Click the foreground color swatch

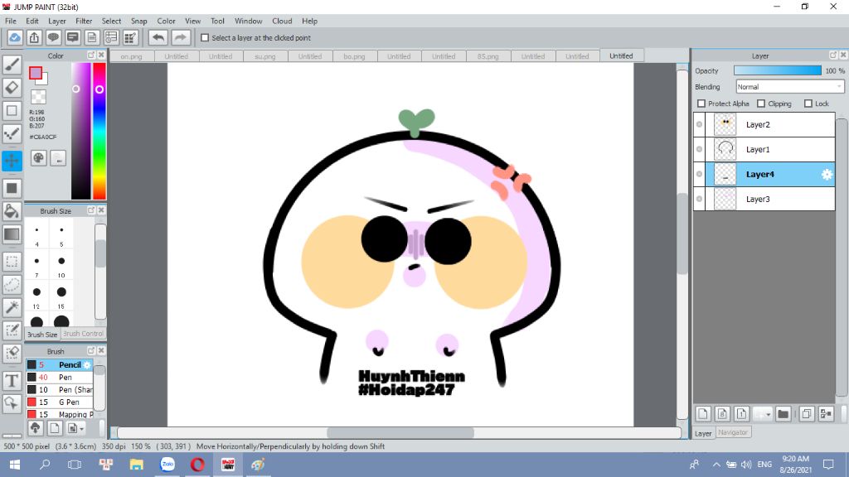35,73
